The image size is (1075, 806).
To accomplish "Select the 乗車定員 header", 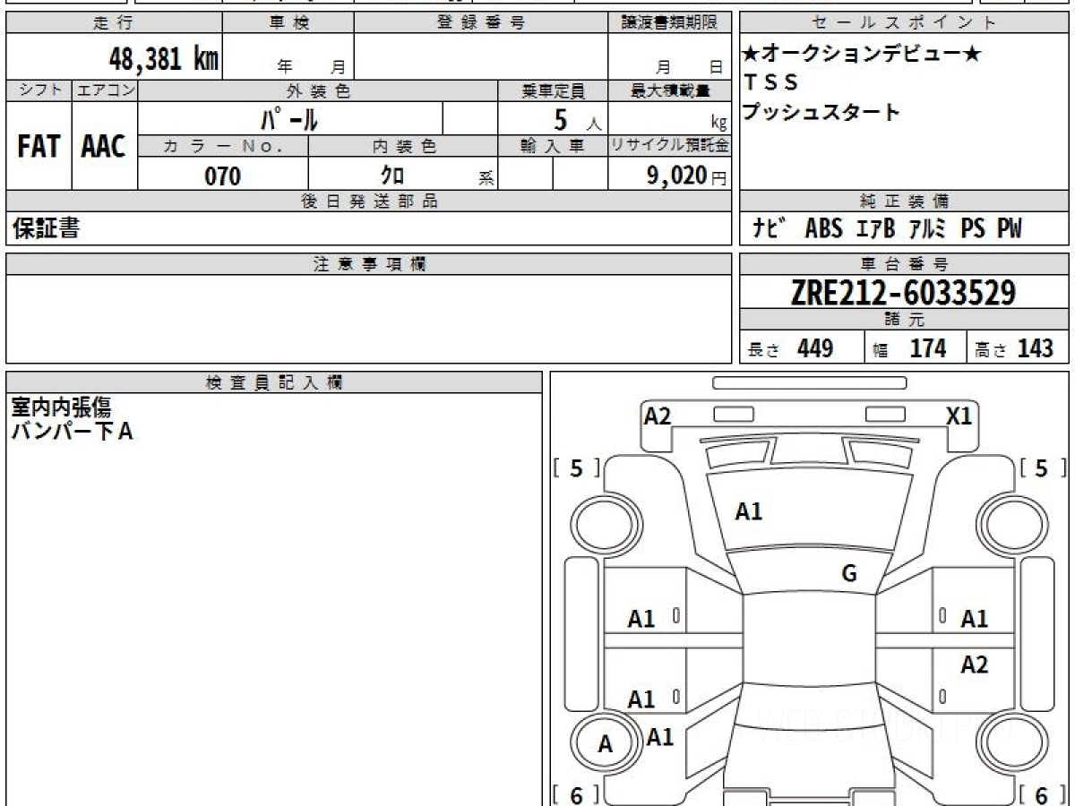I will (553, 90).
